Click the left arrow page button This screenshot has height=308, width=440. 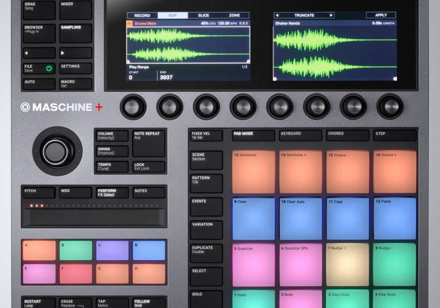click(39, 53)
